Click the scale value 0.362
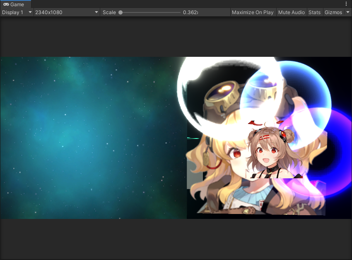 (190, 12)
